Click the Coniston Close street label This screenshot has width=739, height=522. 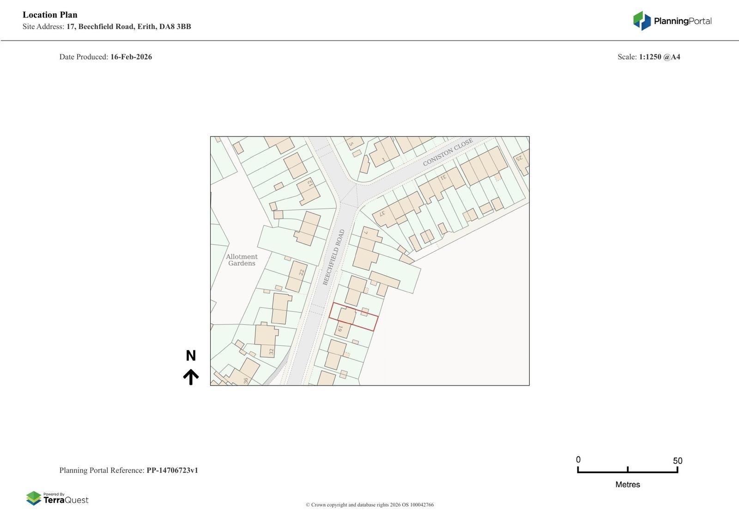tap(448, 152)
